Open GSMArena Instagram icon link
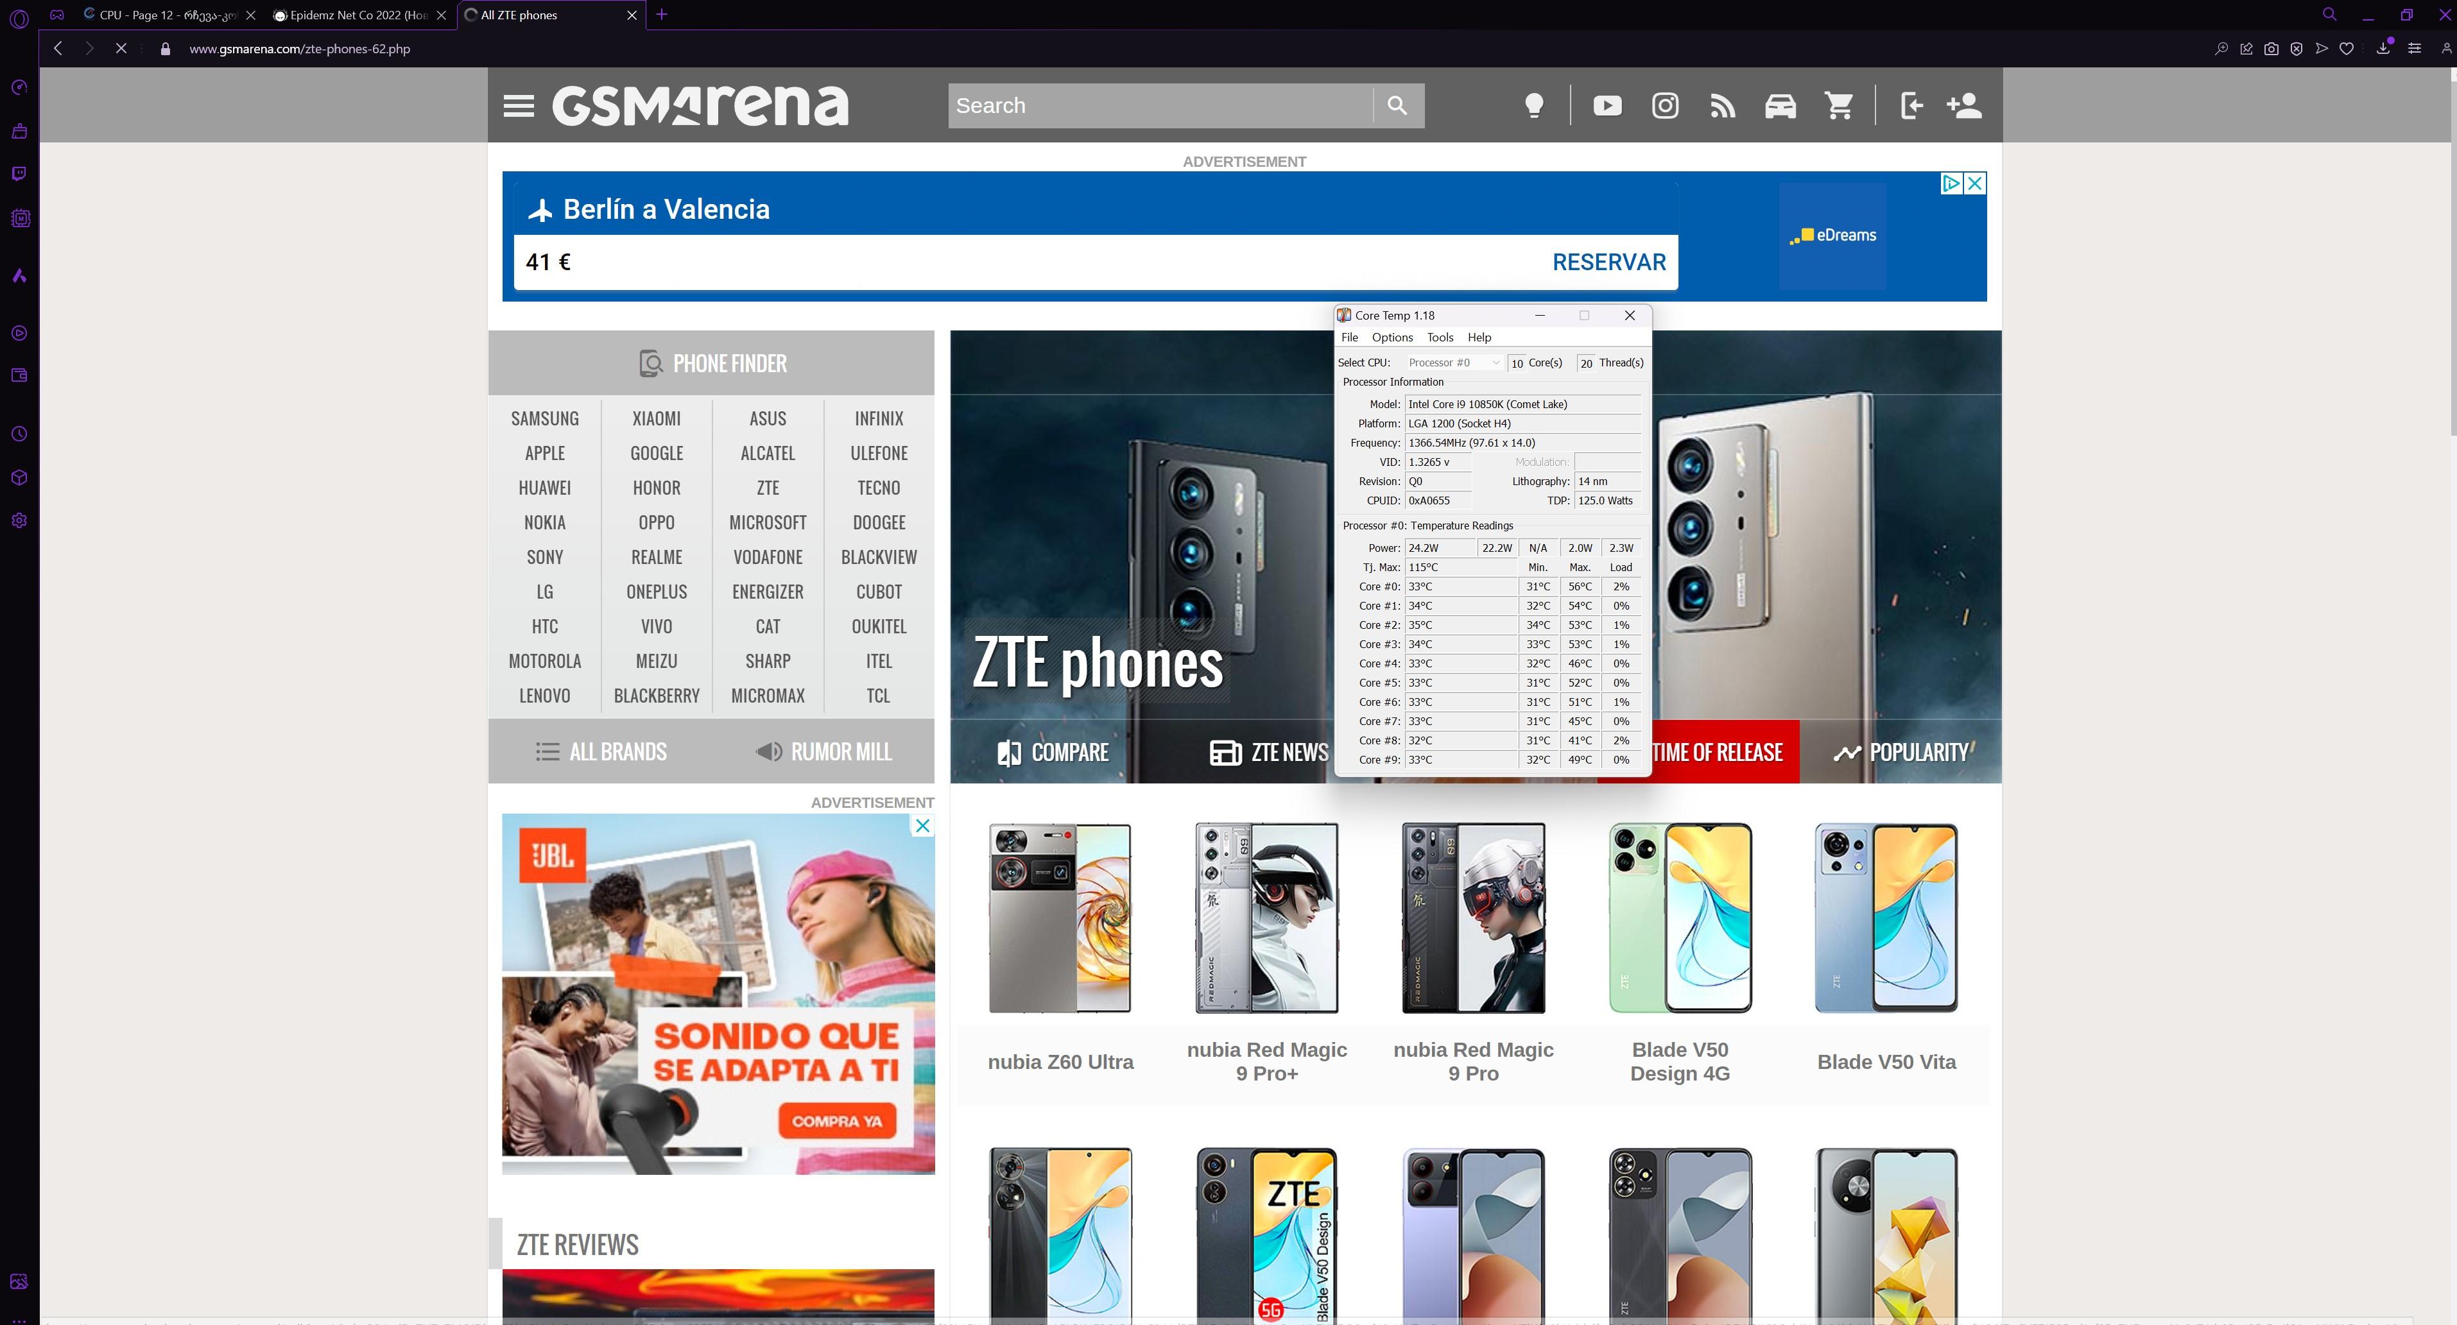The width and height of the screenshot is (2457, 1325). [1666, 106]
